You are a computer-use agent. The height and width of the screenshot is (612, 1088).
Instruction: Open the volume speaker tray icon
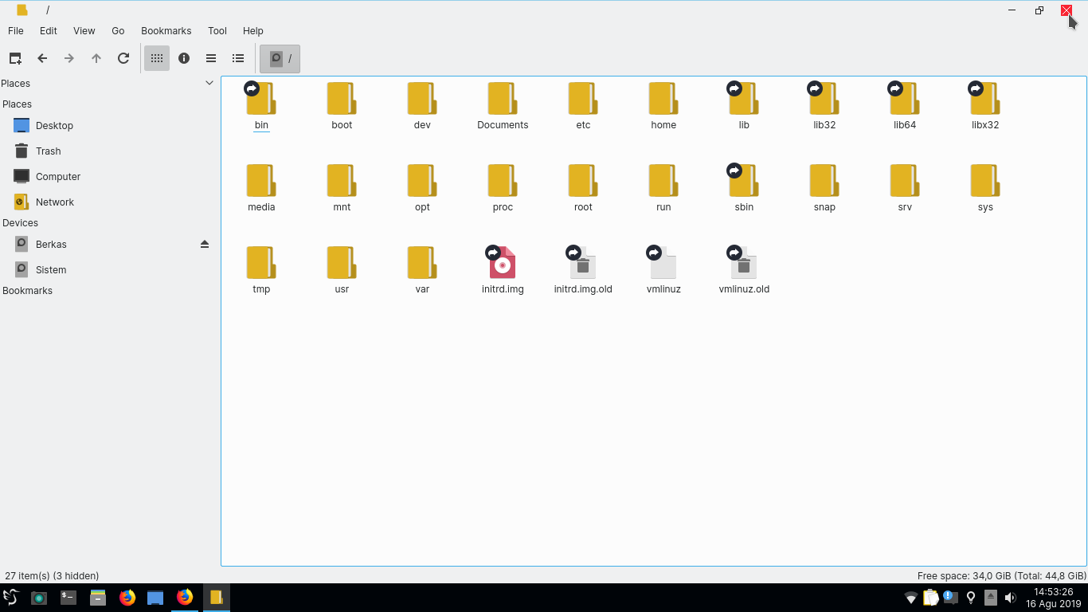point(1011,598)
